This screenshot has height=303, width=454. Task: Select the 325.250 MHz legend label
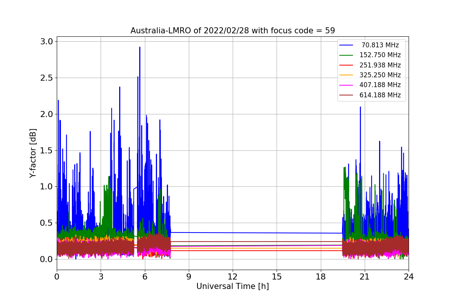click(x=380, y=75)
